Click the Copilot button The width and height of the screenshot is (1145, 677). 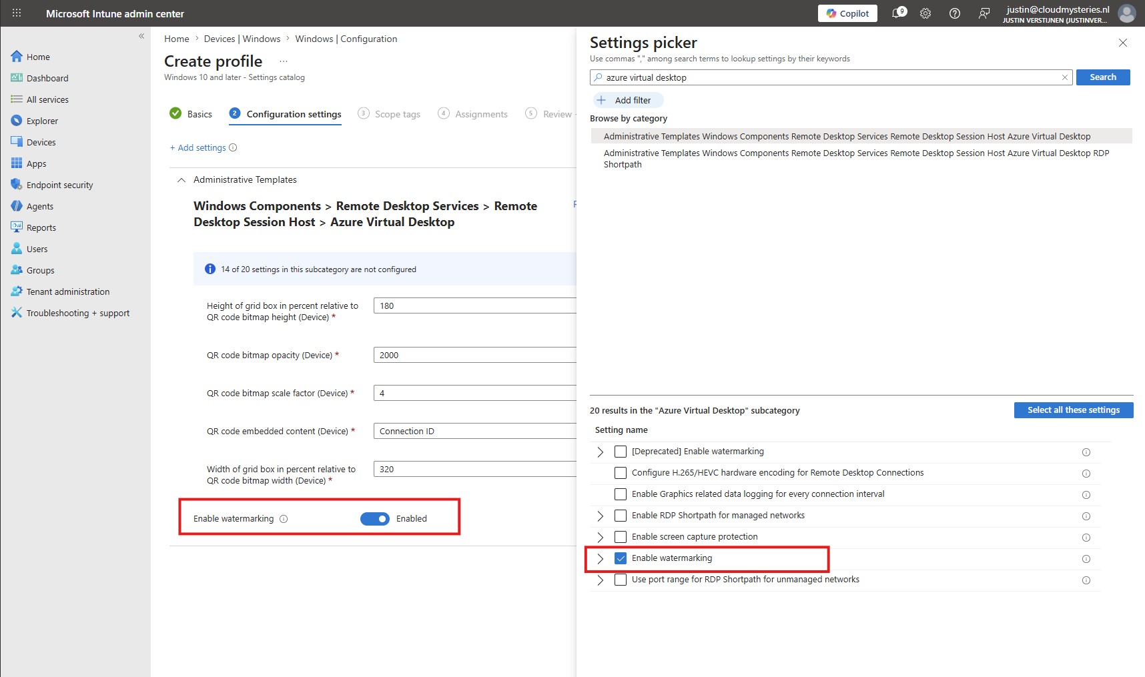click(847, 13)
